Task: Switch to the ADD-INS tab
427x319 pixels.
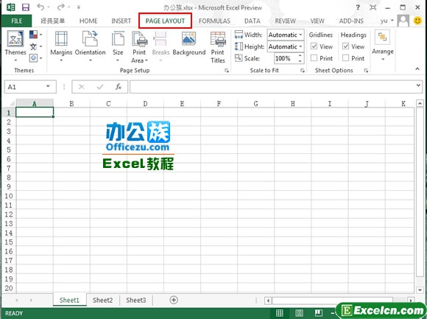Action: tap(351, 21)
